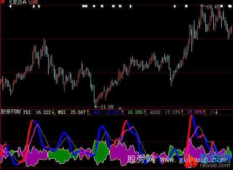Click the 19.47 high price label
Viewport: 233px width, 170px height.
coord(213,7)
